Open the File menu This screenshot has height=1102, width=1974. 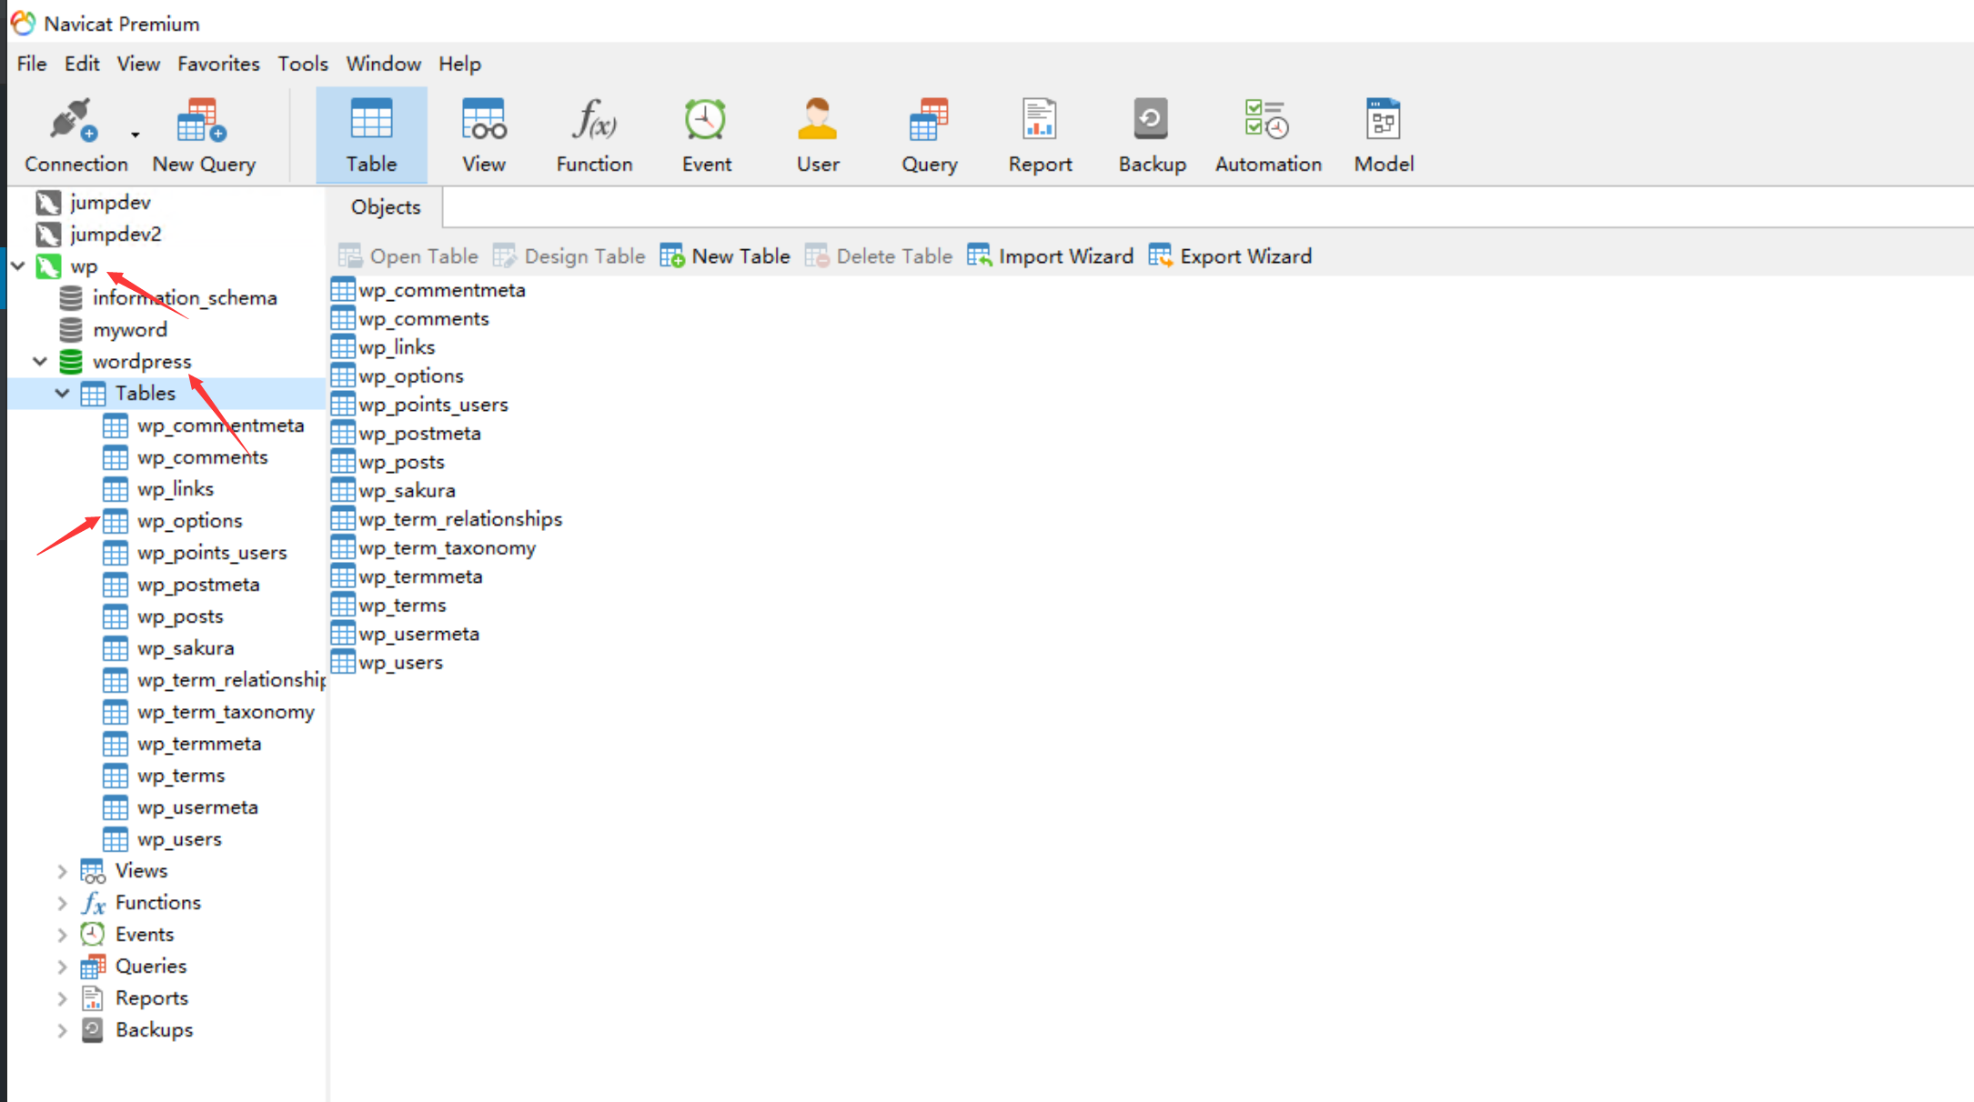click(x=32, y=64)
